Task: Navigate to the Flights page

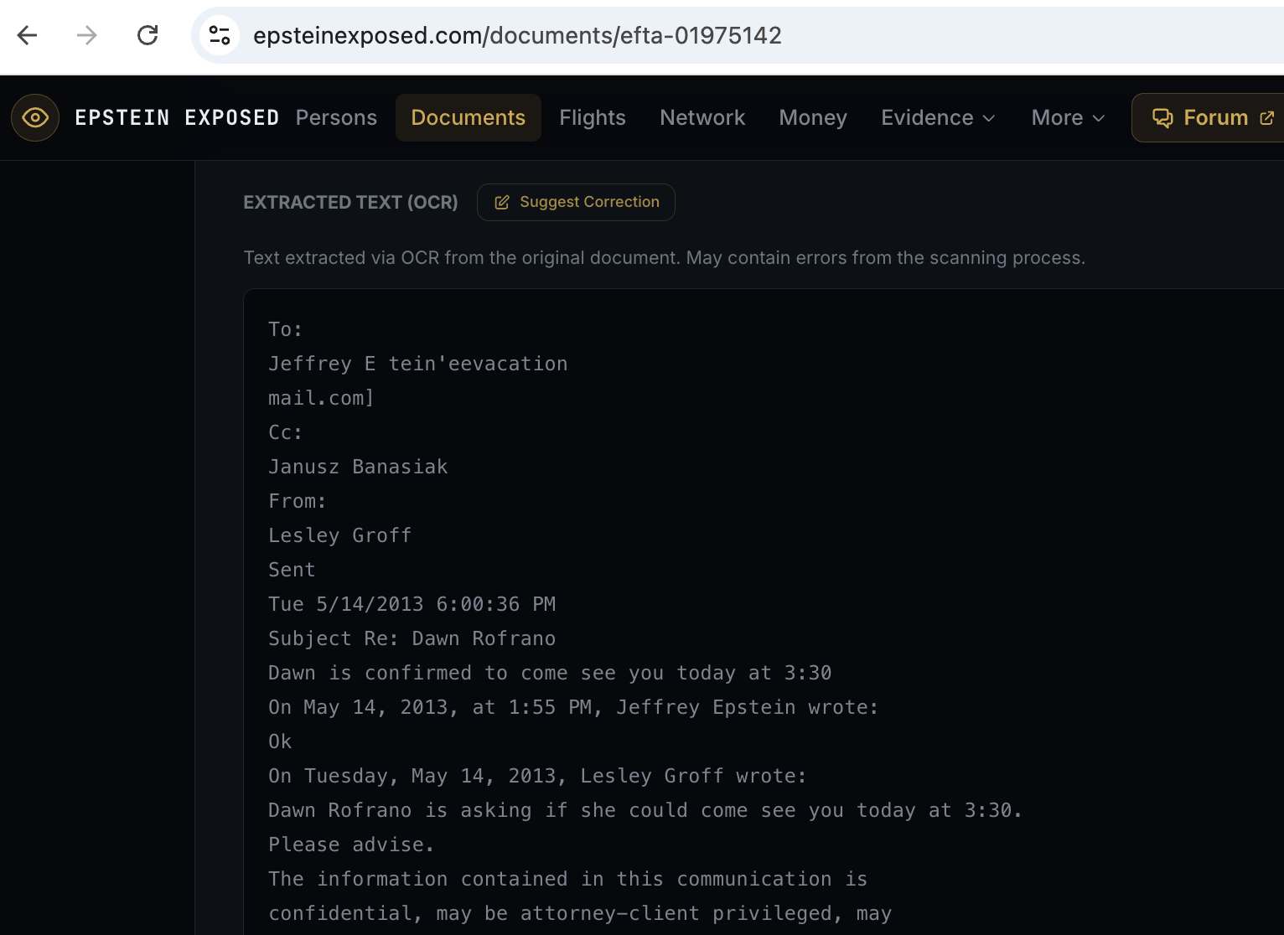Action: 592,118
